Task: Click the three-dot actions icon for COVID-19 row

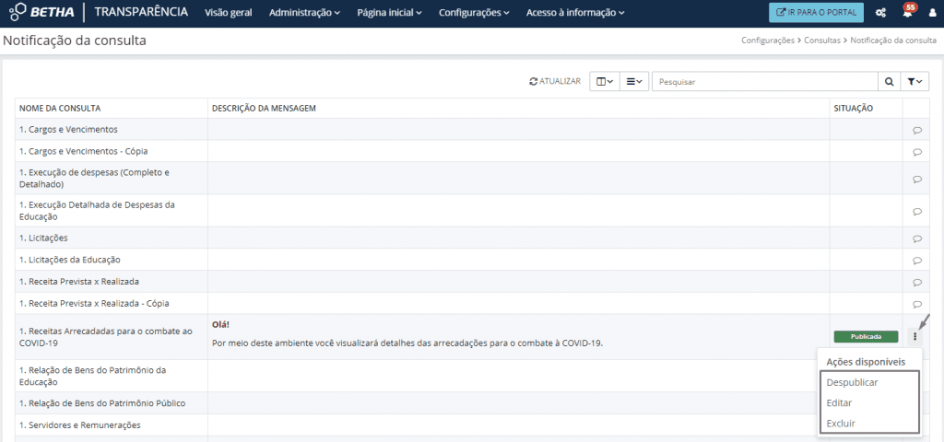Action: click(x=915, y=336)
